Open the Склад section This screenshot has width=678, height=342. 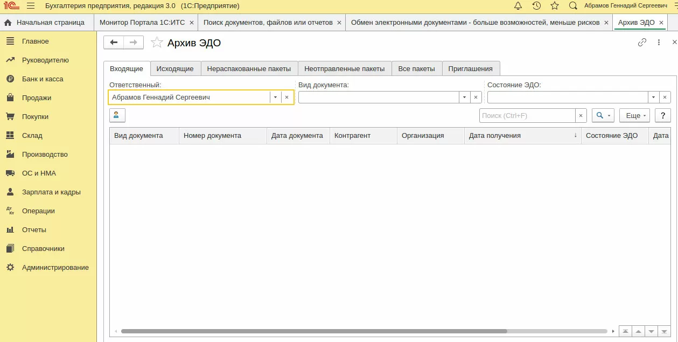click(x=48, y=136)
